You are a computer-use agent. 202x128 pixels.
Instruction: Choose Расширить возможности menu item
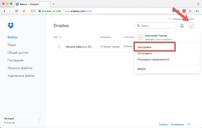pyautogui.click(x=153, y=60)
